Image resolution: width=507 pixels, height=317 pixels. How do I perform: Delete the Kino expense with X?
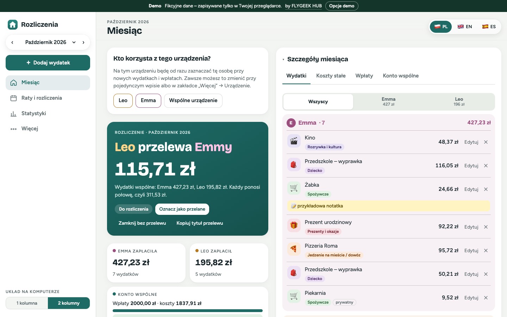click(x=486, y=142)
